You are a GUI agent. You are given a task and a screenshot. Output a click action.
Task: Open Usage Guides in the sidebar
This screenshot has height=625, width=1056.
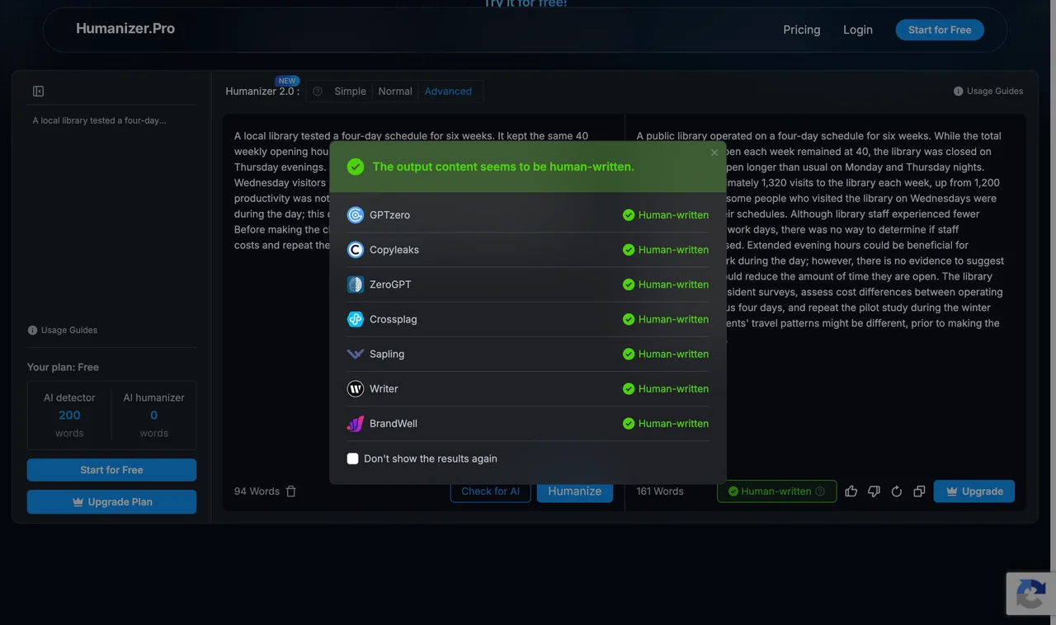pyautogui.click(x=63, y=331)
